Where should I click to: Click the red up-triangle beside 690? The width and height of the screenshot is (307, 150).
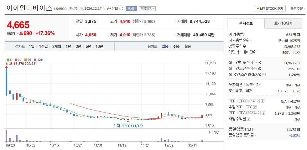pyautogui.click(x=21, y=34)
